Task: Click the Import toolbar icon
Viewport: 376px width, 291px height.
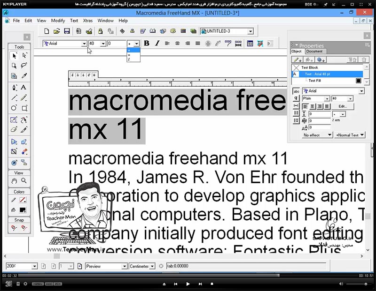Action: click(78, 31)
